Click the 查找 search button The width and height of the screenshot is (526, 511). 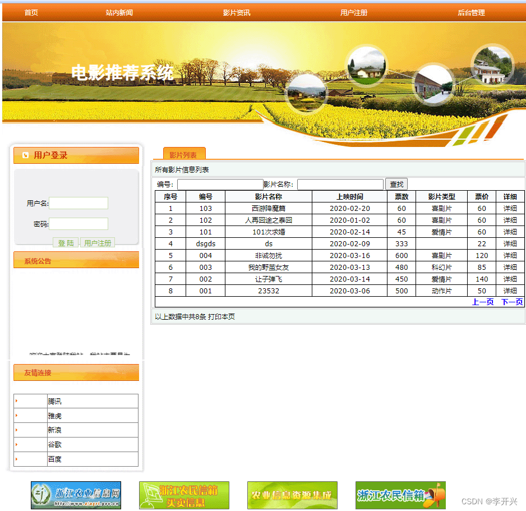tap(396, 184)
